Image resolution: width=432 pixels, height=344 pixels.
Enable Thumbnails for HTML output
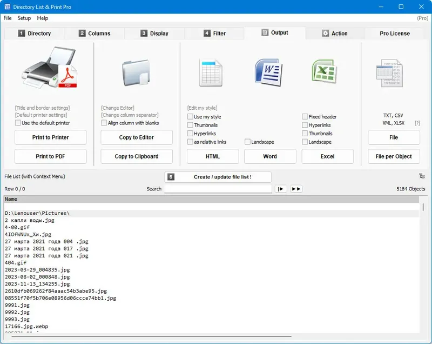[x=190, y=125]
